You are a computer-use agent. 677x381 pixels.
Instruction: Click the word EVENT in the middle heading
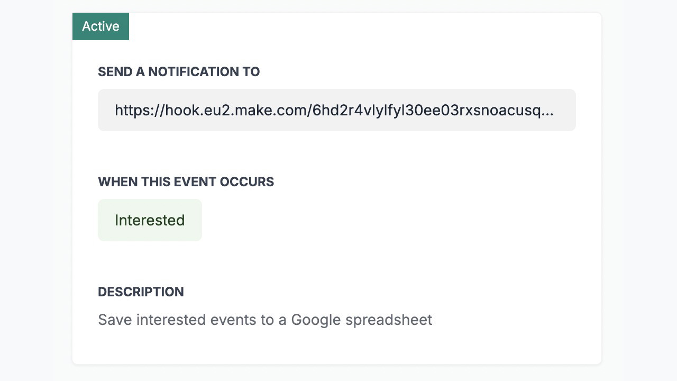pyautogui.click(x=197, y=182)
